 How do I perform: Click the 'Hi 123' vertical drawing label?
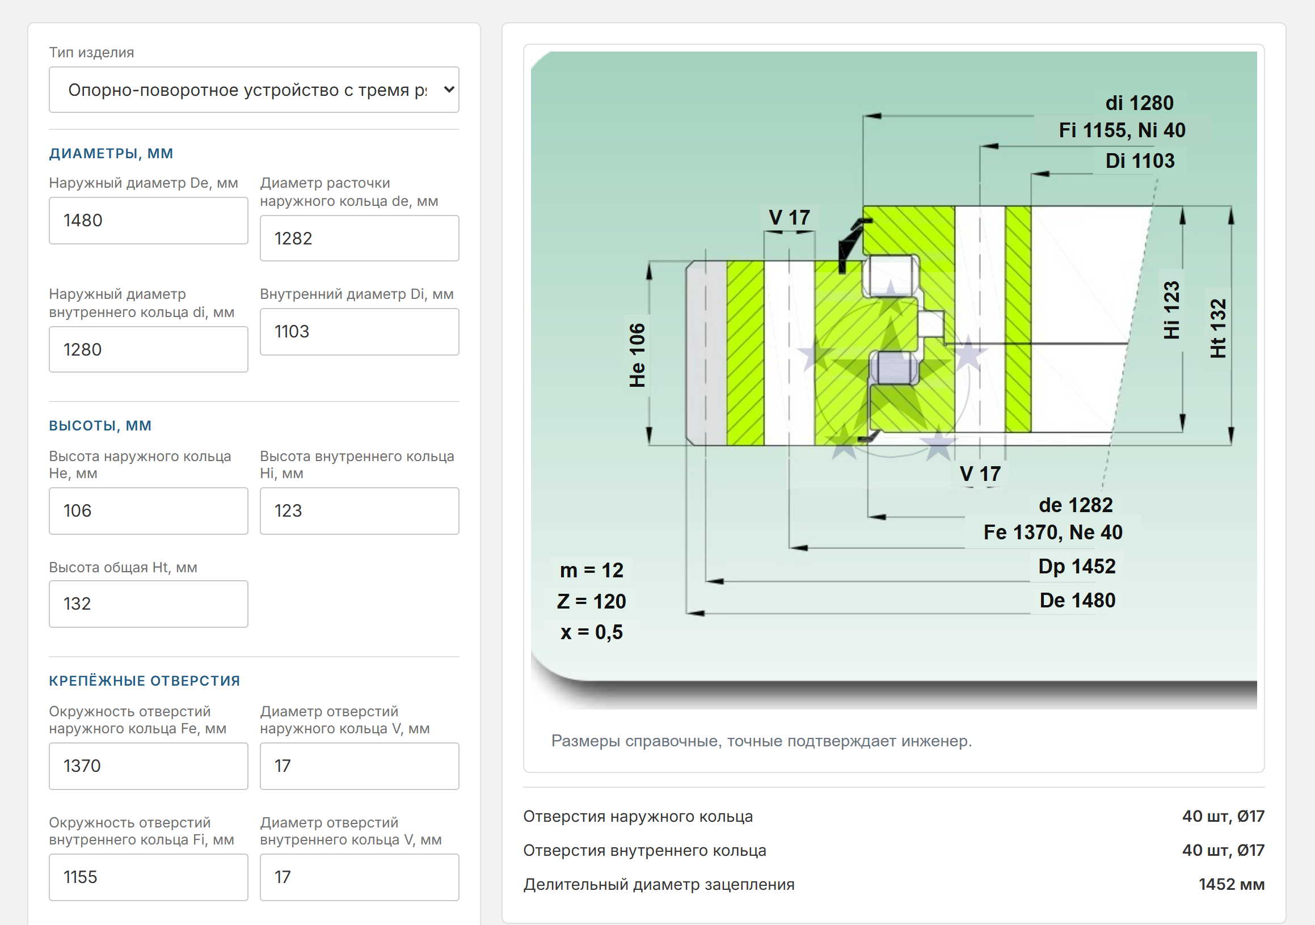(x=1171, y=310)
